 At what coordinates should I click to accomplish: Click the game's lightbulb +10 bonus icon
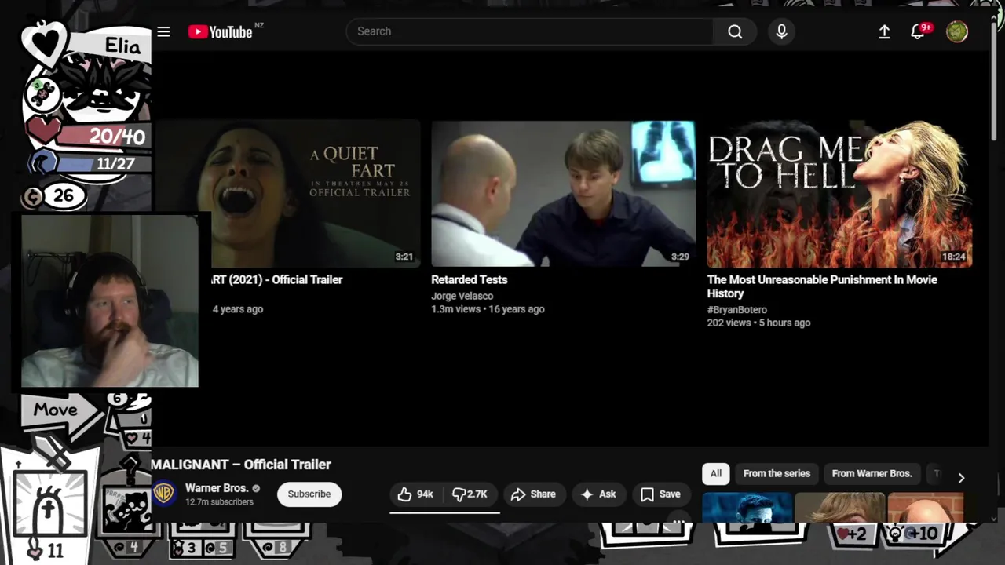click(913, 534)
